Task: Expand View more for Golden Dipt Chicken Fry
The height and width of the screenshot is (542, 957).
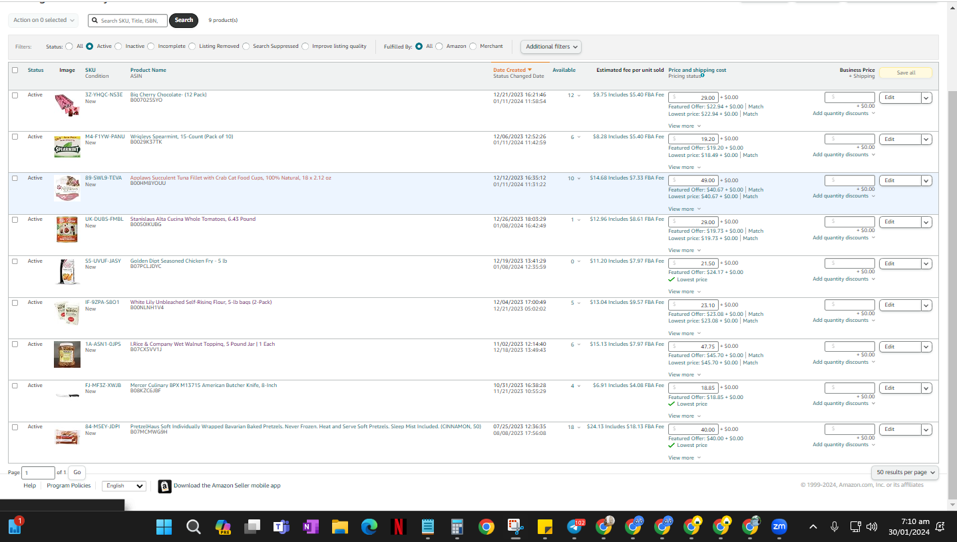Action: click(684, 292)
